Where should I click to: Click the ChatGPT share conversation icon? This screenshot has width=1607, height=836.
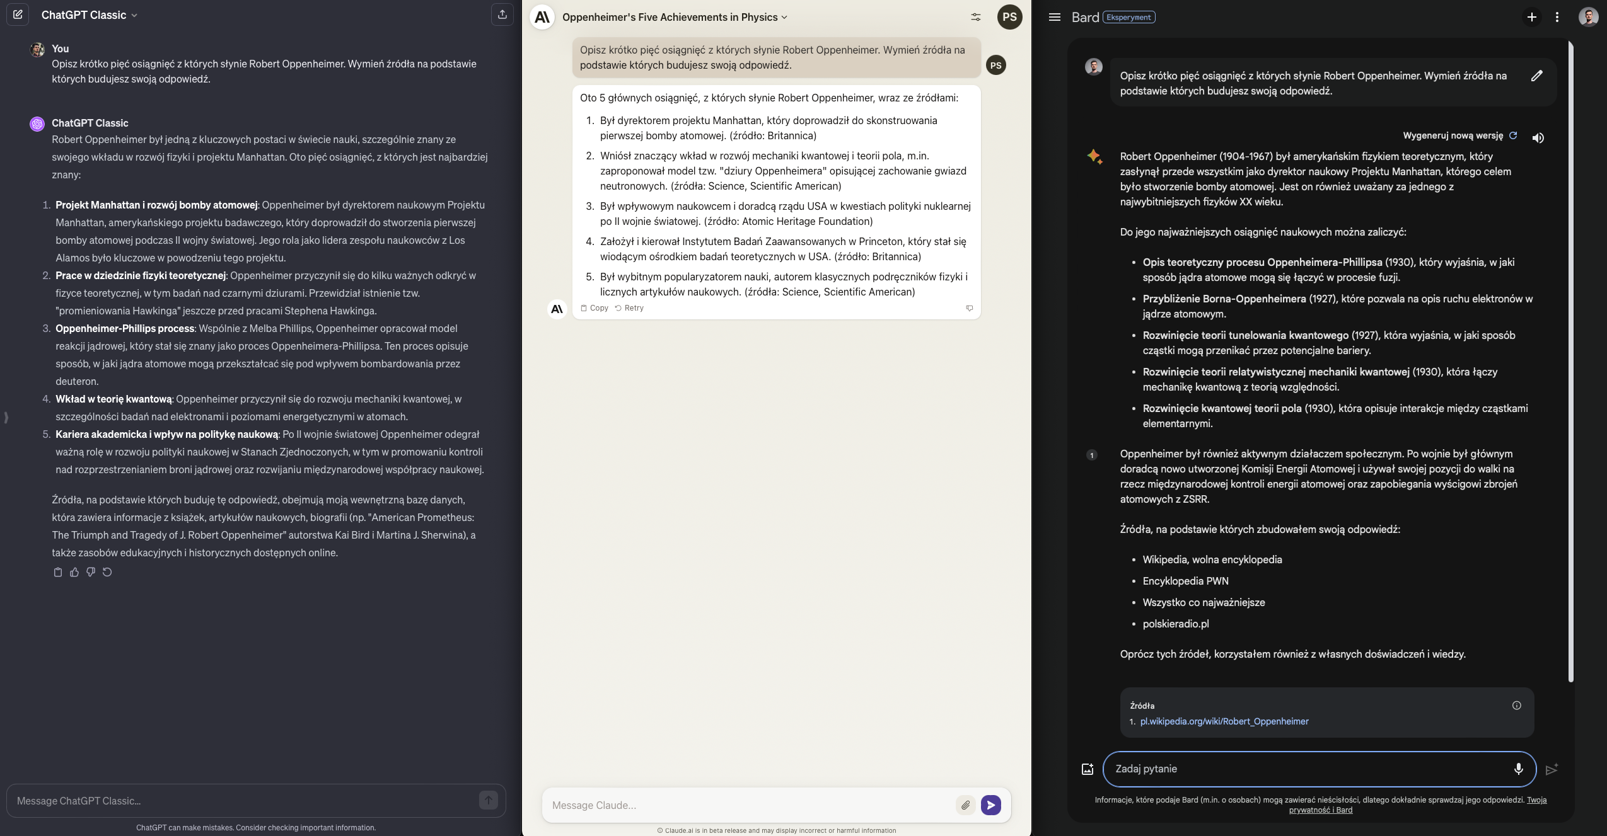point(502,14)
